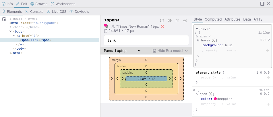
Task: Click the deeppink color swatch
Action: point(215,99)
